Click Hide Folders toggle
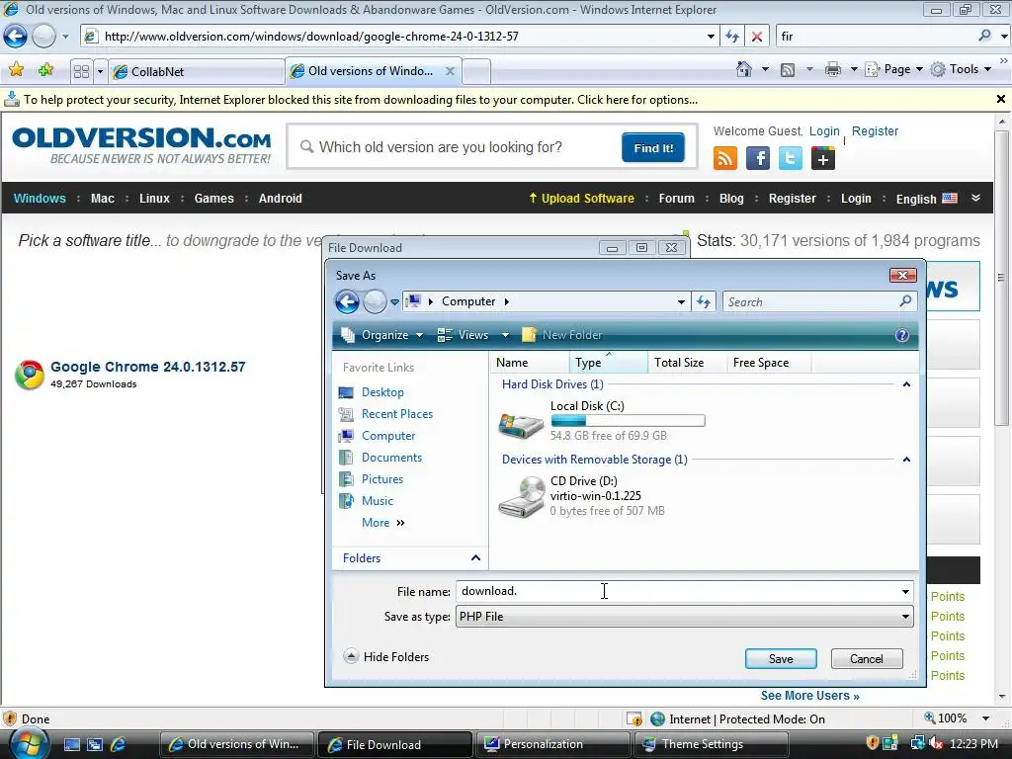Image resolution: width=1012 pixels, height=759 pixels. 386,656
